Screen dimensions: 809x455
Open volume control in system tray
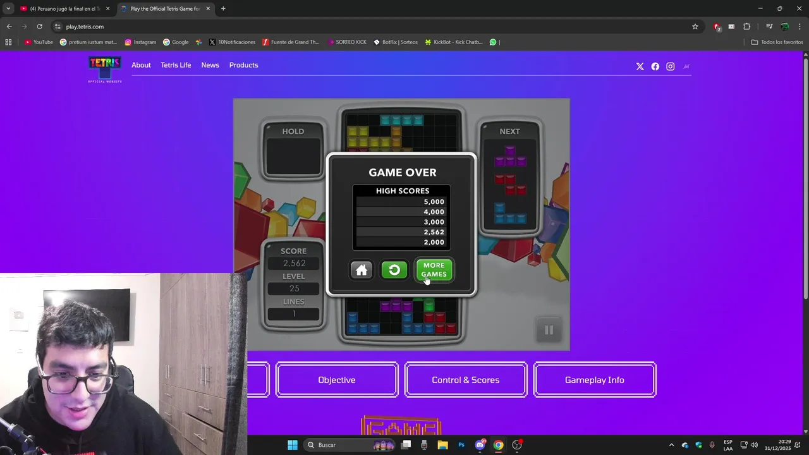[x=754, y=445]
